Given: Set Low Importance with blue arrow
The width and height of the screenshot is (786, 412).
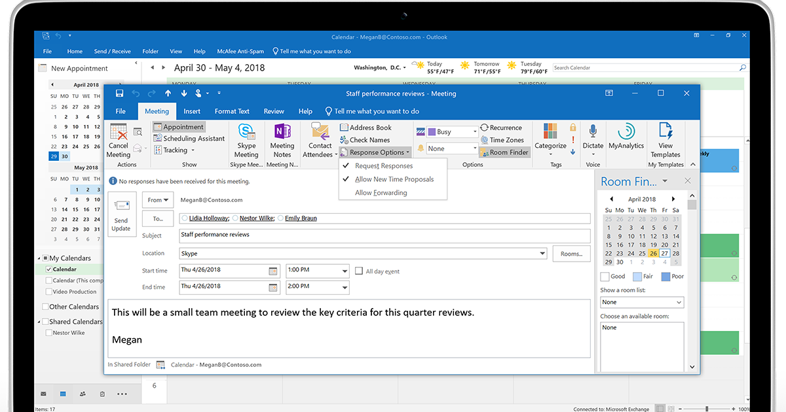Looking at the screenshot, I should pos(573,152).
